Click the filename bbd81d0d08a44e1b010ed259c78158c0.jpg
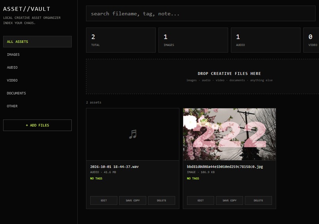 (225, 167)
